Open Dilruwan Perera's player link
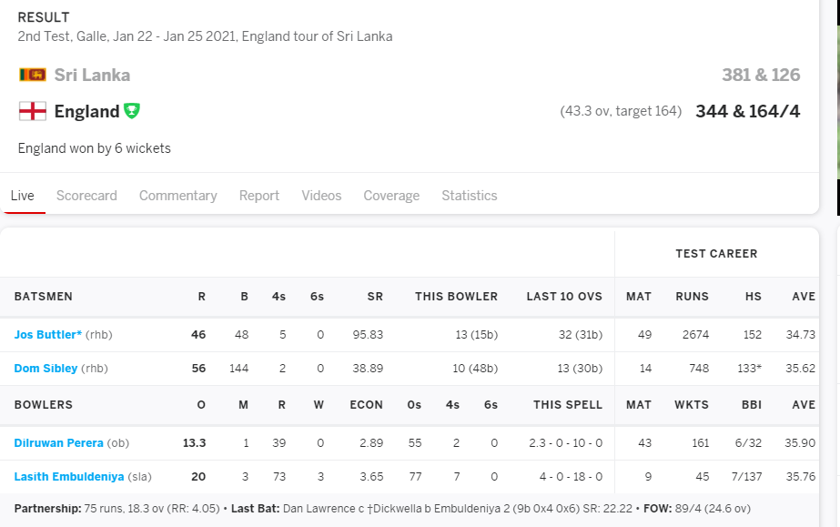Viewport: 840px width, 527px height. coord(59,443)
